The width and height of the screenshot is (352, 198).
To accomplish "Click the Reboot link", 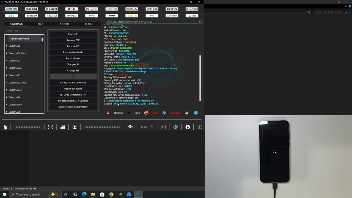I will 119,113.
